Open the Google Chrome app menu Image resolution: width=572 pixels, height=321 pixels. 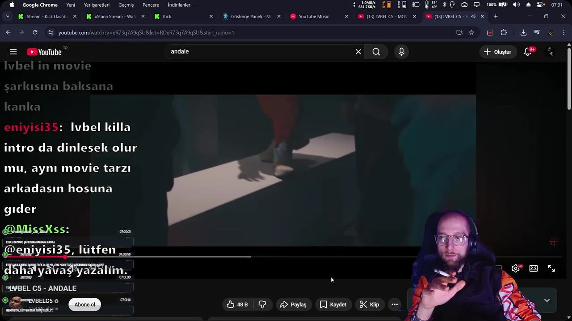point(40,5)
